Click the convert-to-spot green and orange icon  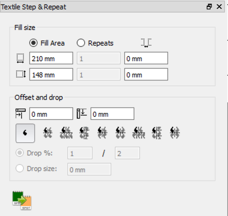(22, 200)
